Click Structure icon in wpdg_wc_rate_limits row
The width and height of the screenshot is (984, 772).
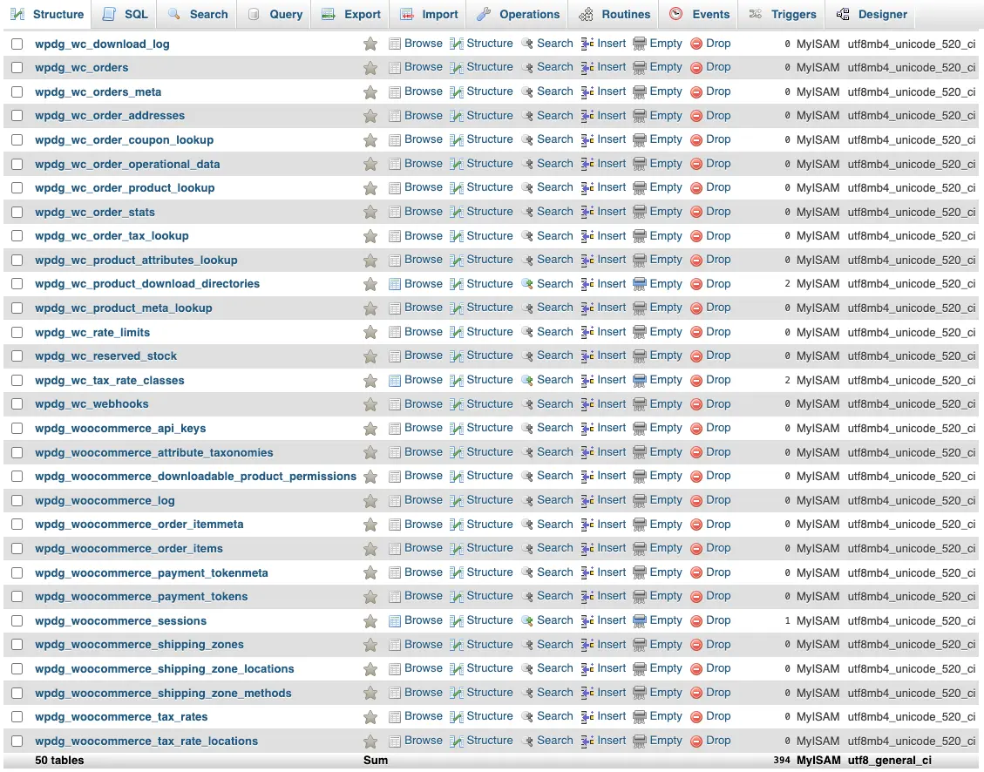pyautogui.click(x=457, y=332)
